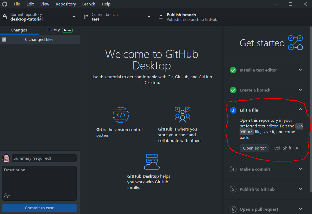
Task: Toggle the changed files select-all checkbox
Action: (4, 39)
